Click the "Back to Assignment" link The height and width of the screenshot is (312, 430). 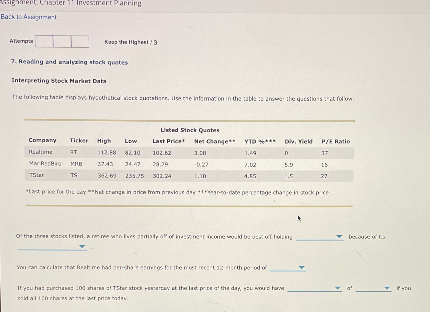pos(29,17)
